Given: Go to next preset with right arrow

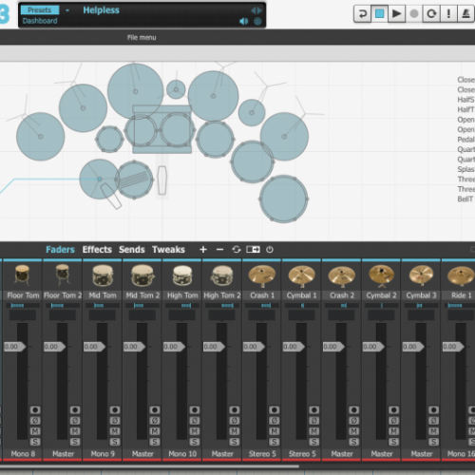Looking at the screenshot, I should (259, 10).
